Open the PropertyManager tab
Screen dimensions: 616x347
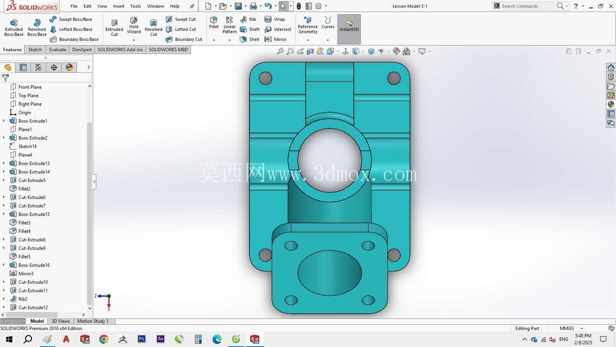pos(23,67)
